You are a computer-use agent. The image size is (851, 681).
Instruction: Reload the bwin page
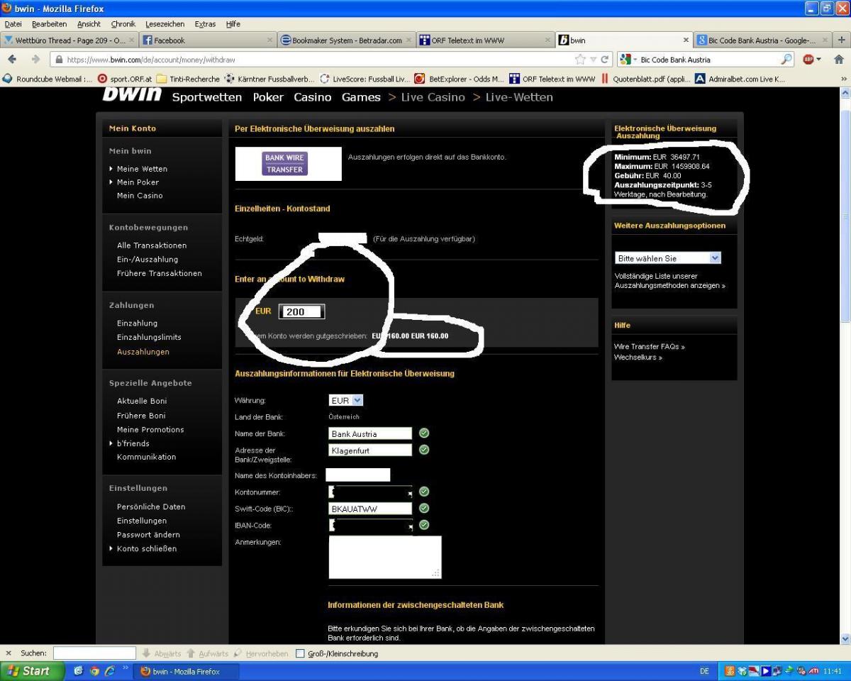point(605,60)
